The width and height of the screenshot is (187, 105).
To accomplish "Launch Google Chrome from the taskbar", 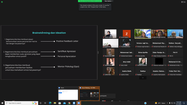I will pyautogui.click(x=69, y=103).
